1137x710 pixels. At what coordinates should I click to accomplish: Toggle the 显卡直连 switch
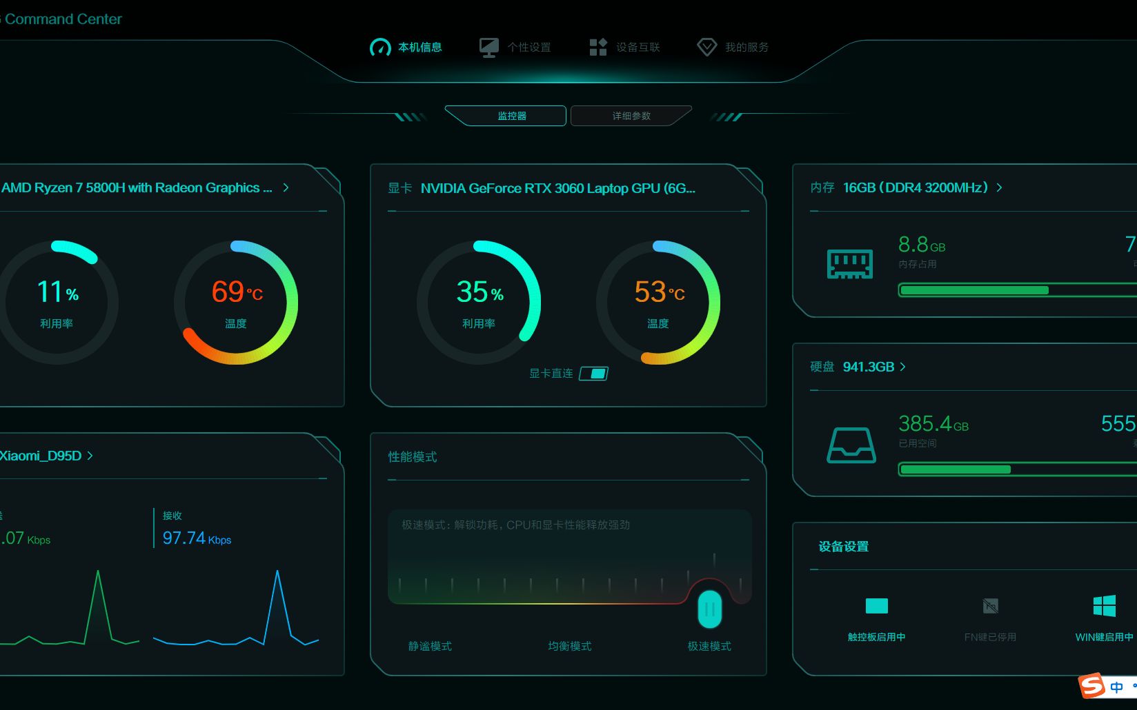[593, 374]
